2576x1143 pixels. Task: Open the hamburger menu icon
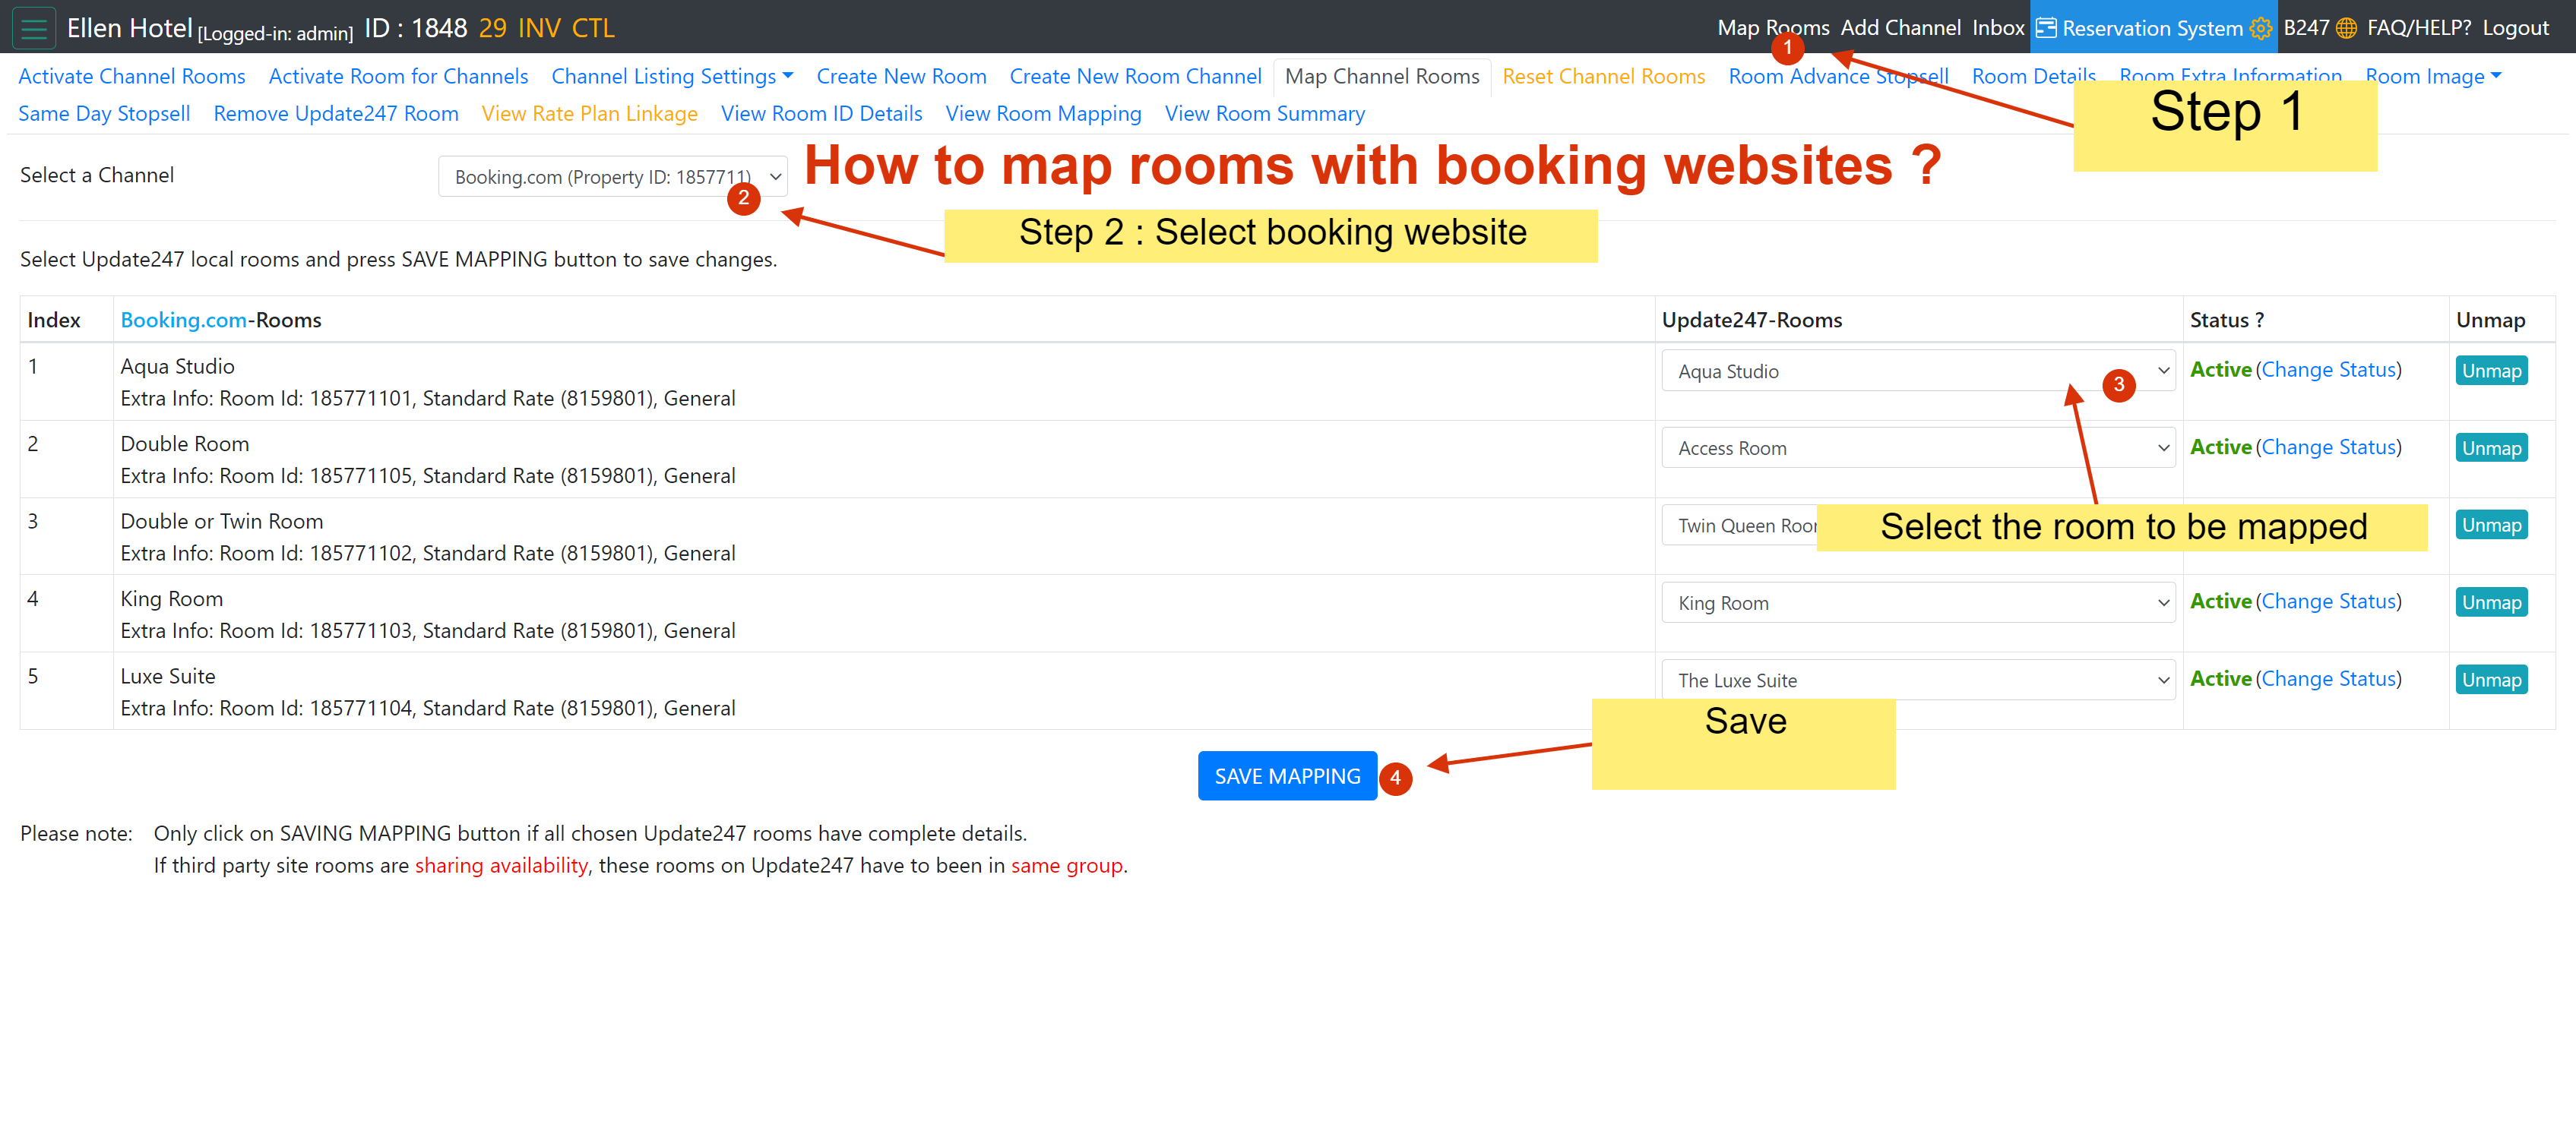click(x=33, y=28)
